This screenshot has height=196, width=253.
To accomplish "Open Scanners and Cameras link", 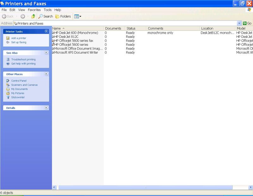I will coord(24,85).
